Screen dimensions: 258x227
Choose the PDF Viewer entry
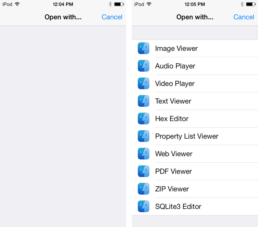(195, 171)
